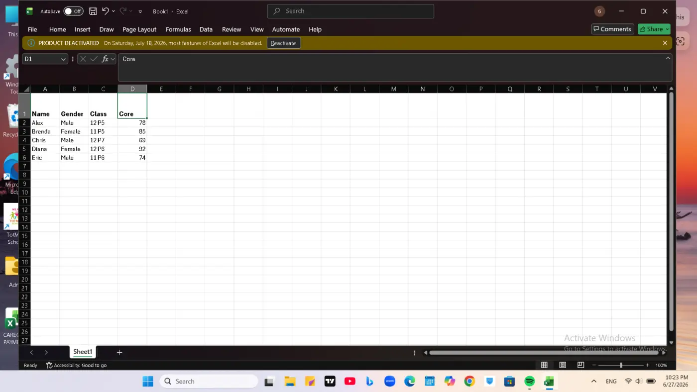Open YouTube icon in the taskbar
Image resolution: width=697 pixels, height=392 pixels.
(x=350, y=382)
